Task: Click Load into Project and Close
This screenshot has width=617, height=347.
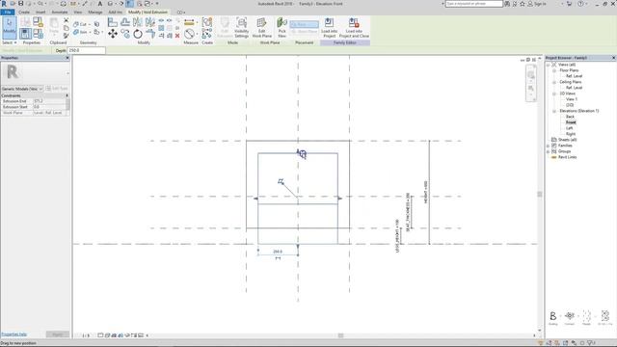Action: point(354,28)
